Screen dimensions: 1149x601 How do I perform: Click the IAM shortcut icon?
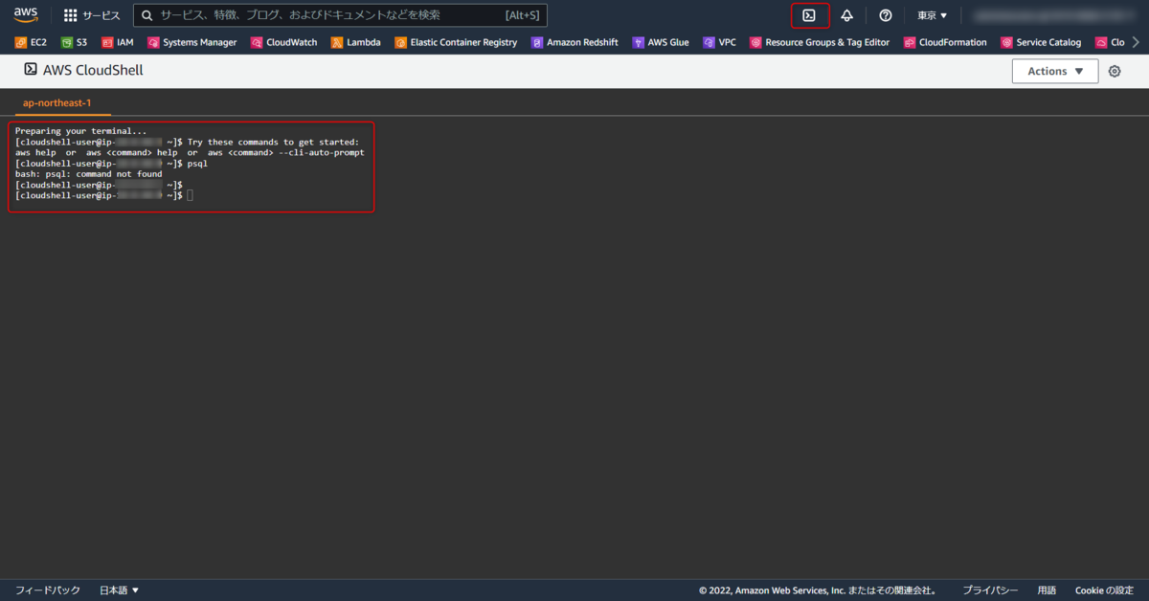click(x=107, y=42)
